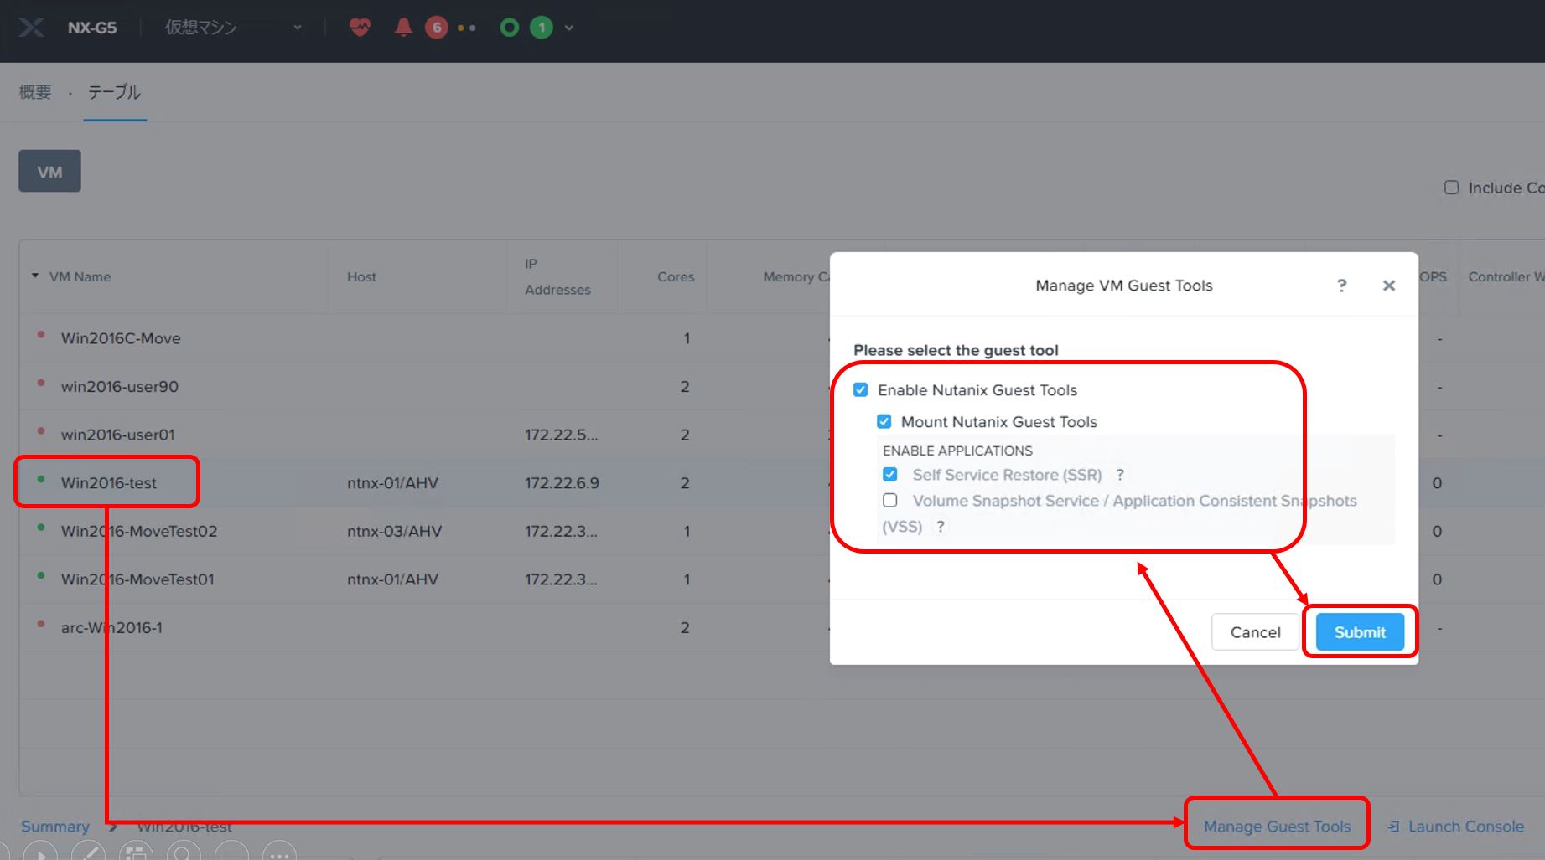
Task: Sort by VM Name column header
Action: point(80,276)
